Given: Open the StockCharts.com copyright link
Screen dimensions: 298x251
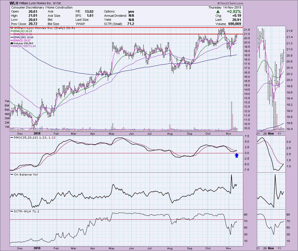Looking at the screenshot, I should click(230, 3).
